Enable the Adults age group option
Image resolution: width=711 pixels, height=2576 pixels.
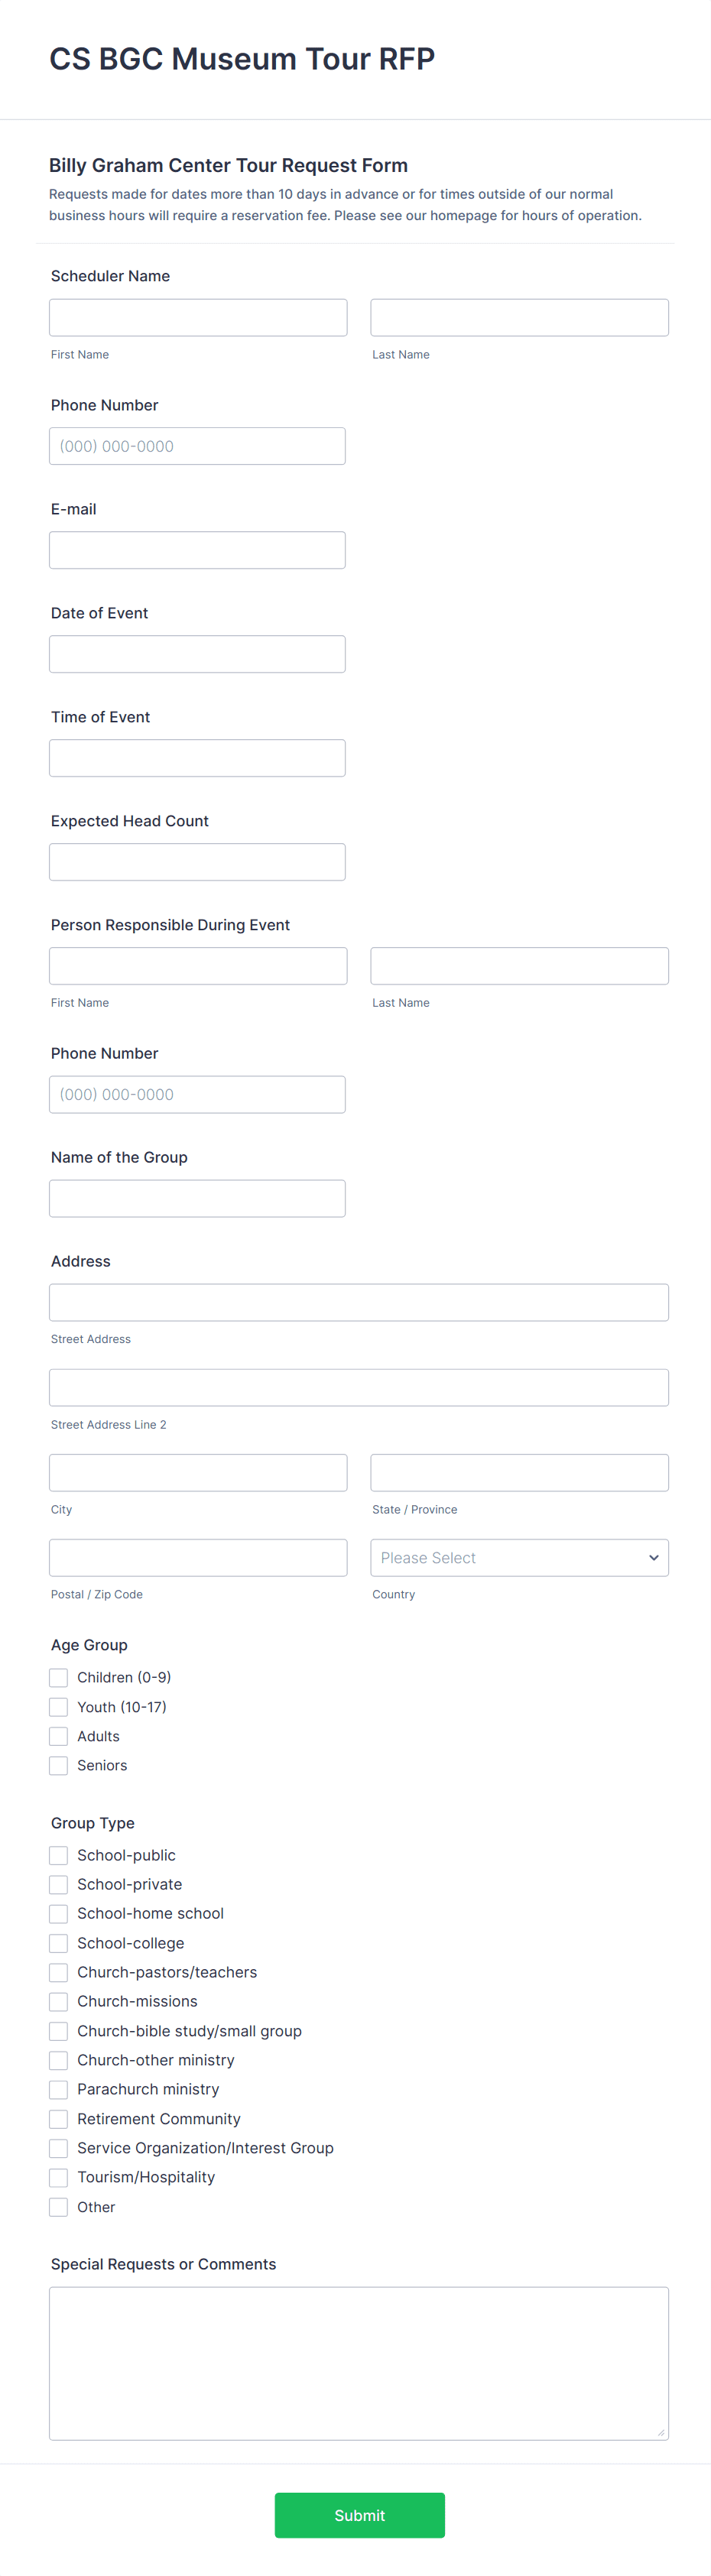click(58, 1736)
